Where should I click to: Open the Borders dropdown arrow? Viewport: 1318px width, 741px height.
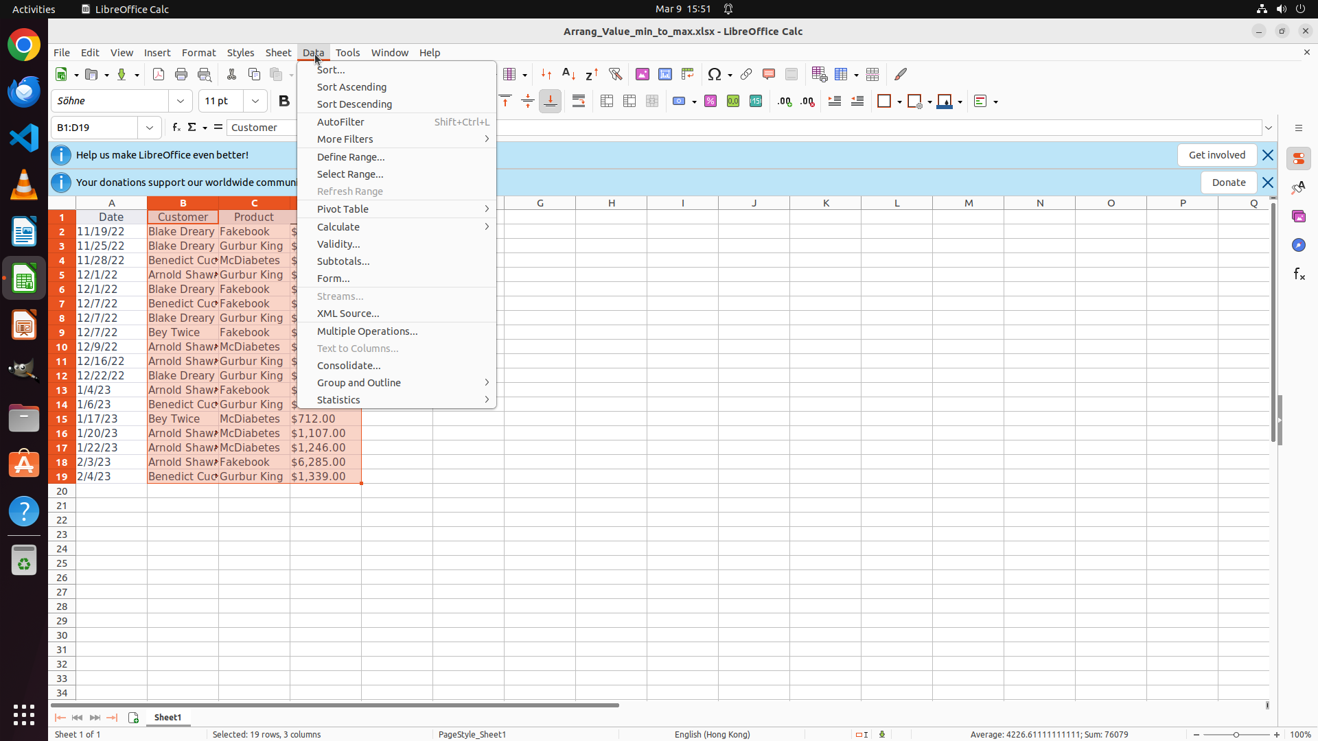[899, 102]
